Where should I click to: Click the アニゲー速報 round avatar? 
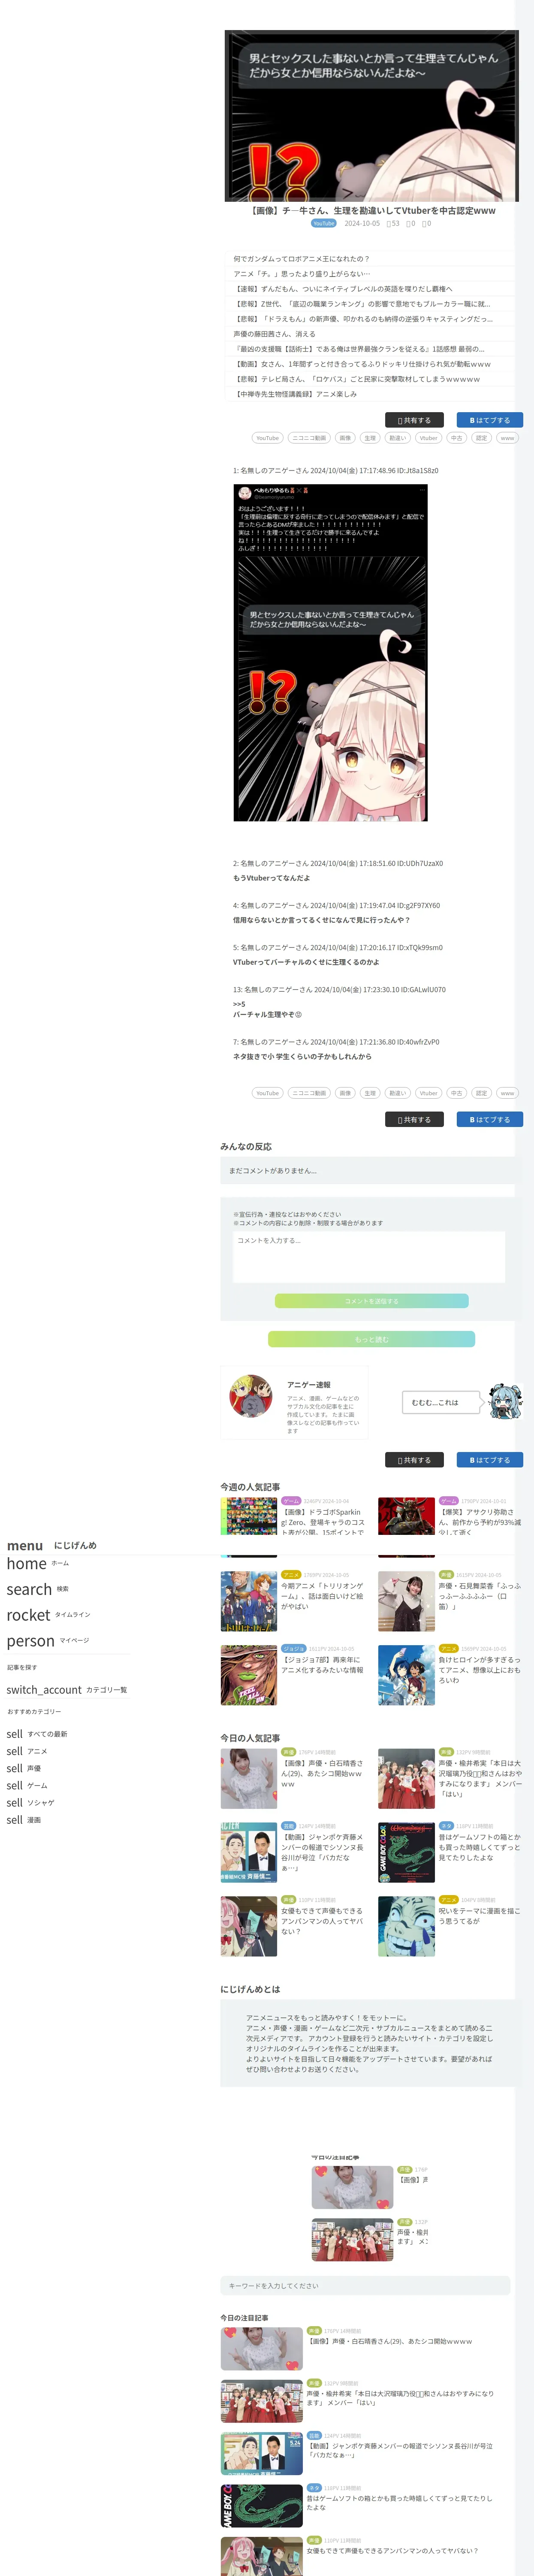pyautogui.click(x=250, y=1396)
